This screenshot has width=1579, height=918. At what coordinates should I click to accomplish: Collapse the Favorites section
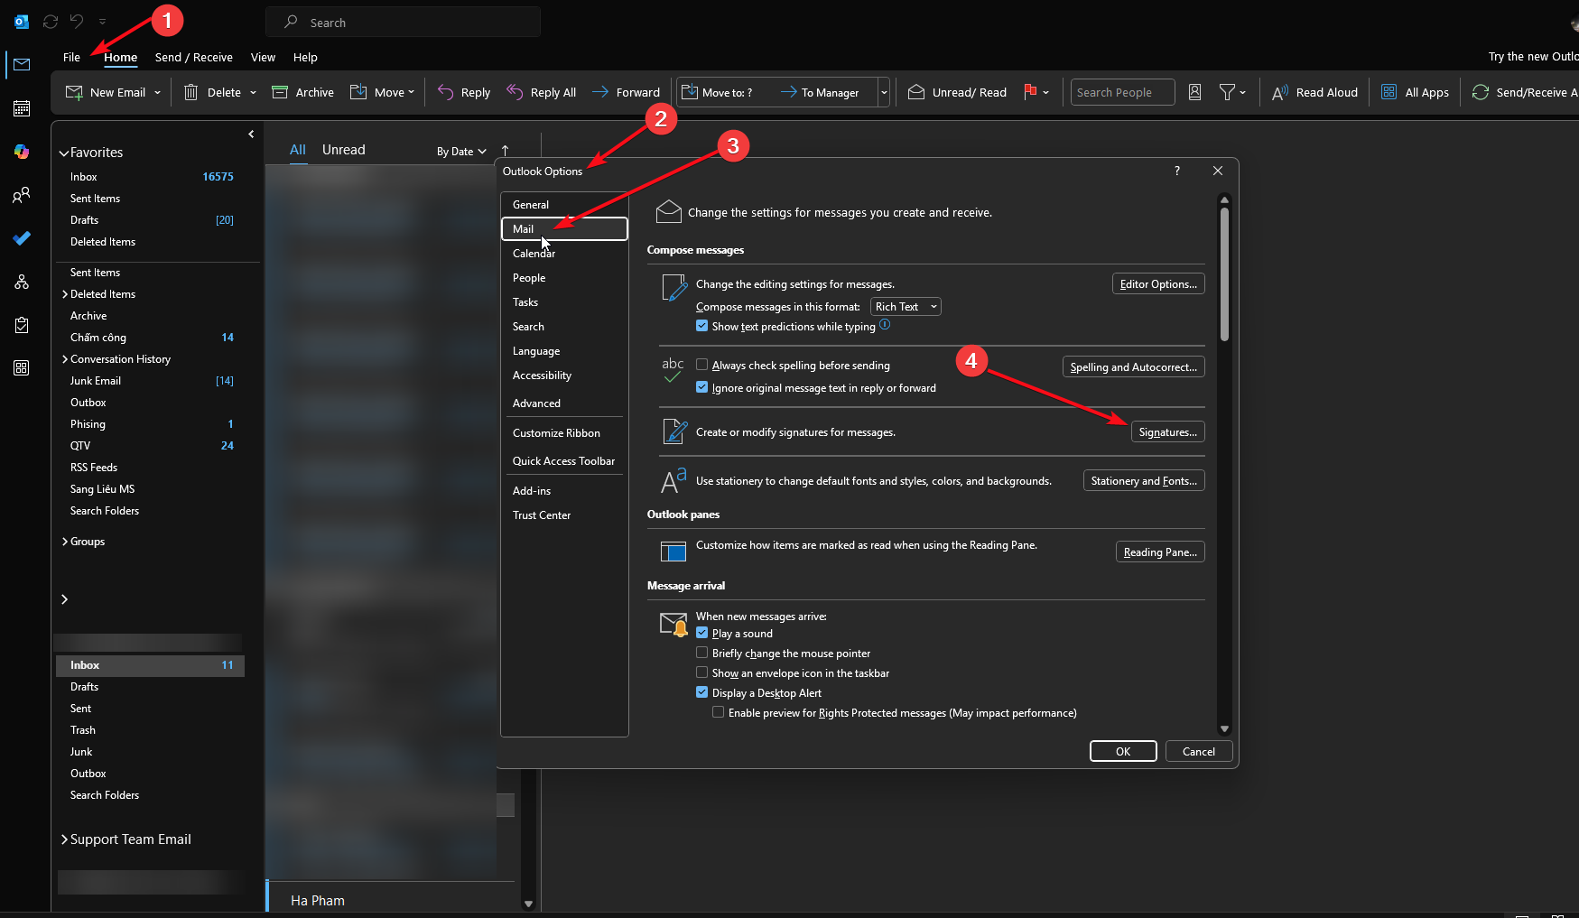tap(64, 153)
